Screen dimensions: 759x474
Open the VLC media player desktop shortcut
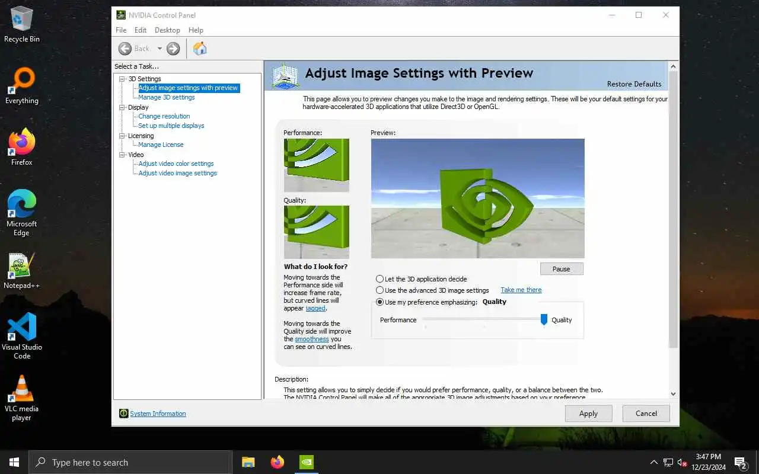click(x=22, y=398)
